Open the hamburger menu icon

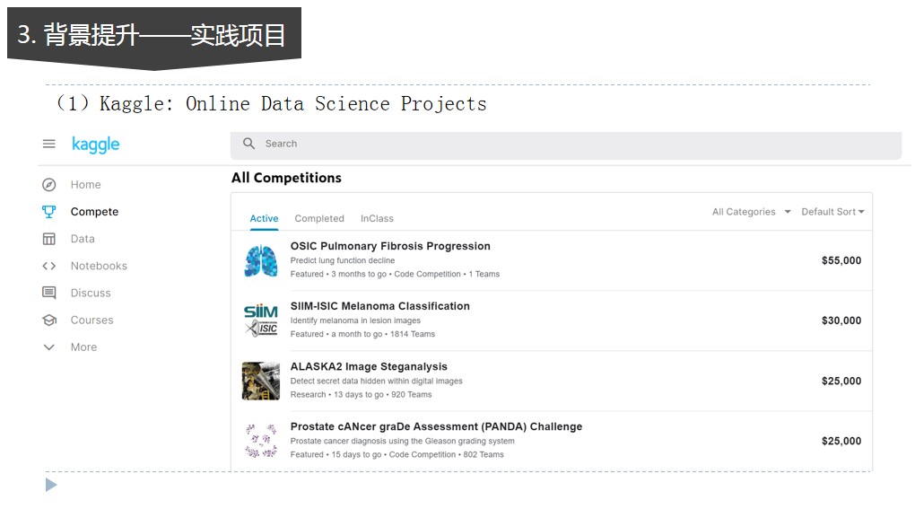tap(49, 144)
